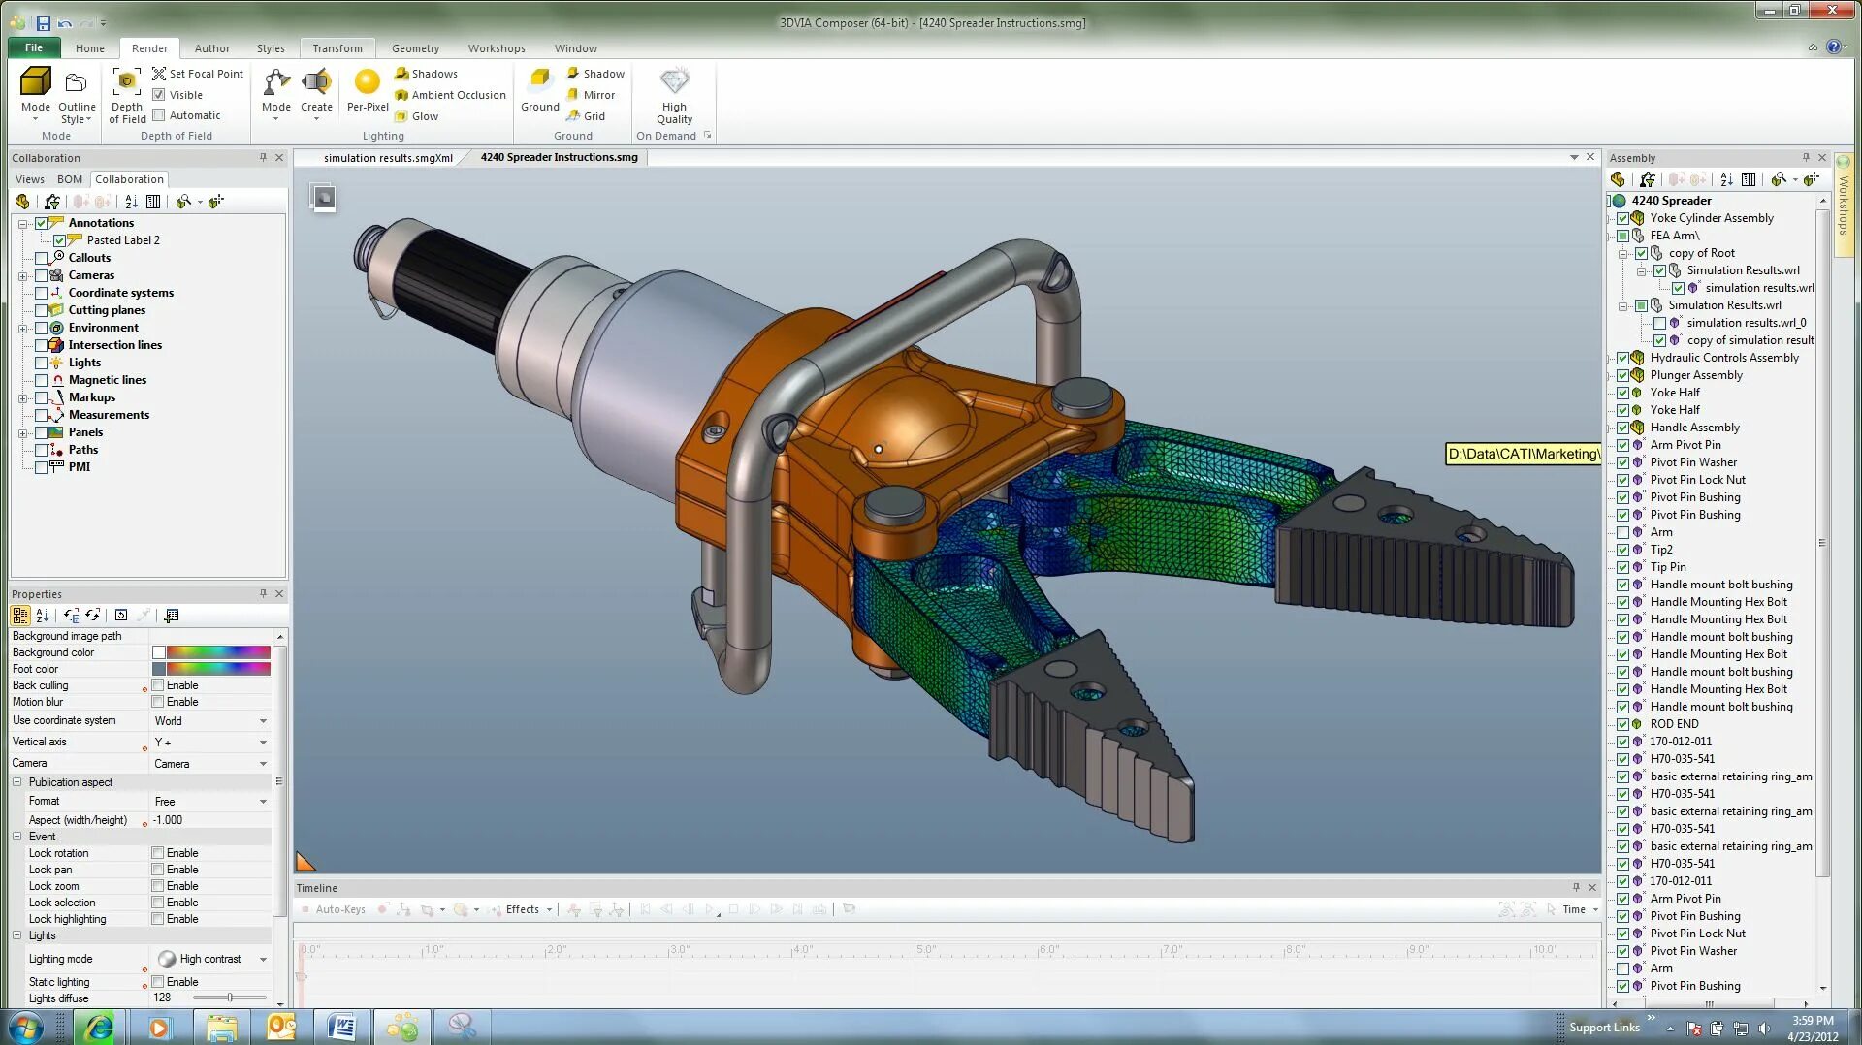The image size is (1862, 1045).
Task: Expand the Cameras tree node
Action: [22, 275]
